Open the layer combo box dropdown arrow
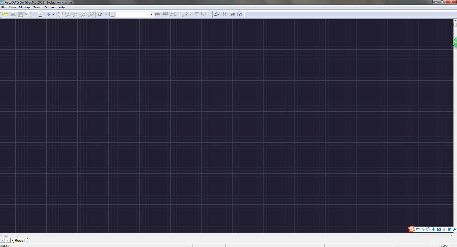The width and height of the screenshot is (457, 247). [151, 14]
